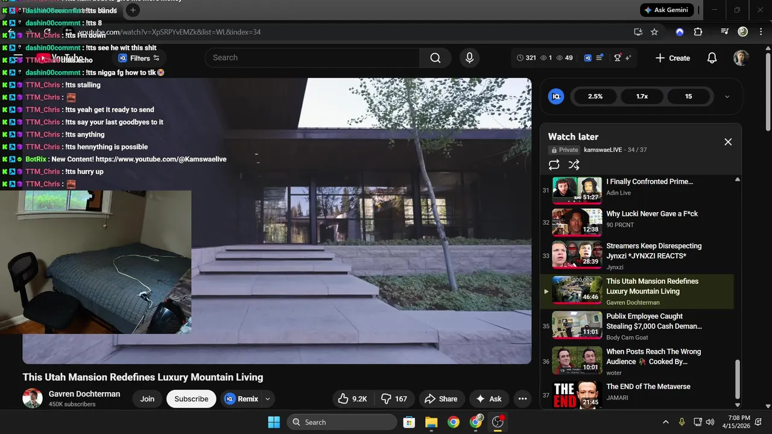The image size is (772, 434).
Task: Click the Create button
Action: (x=672, y=58)
